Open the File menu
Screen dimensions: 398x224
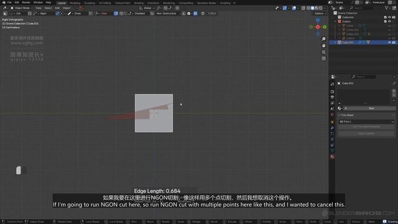(x=9, y=2)
